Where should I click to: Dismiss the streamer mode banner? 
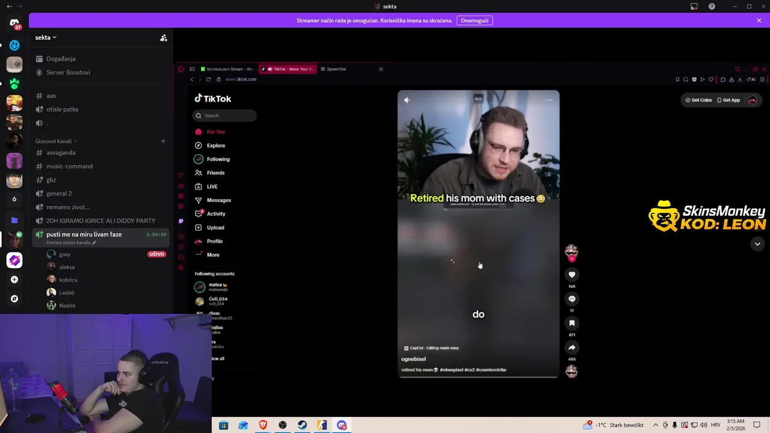[x=759, y=20]
